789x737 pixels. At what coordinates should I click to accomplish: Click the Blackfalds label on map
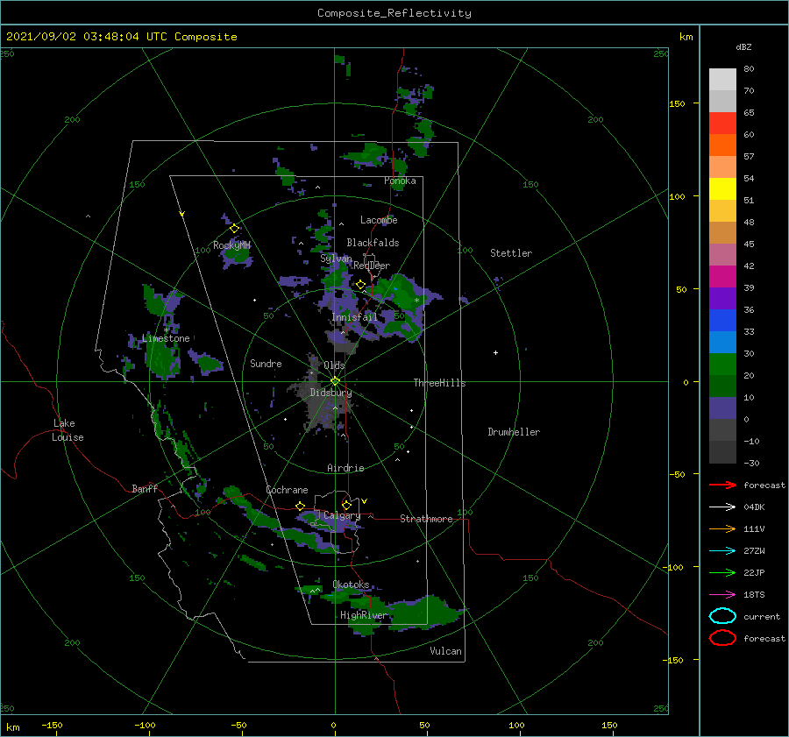[373, 243]
